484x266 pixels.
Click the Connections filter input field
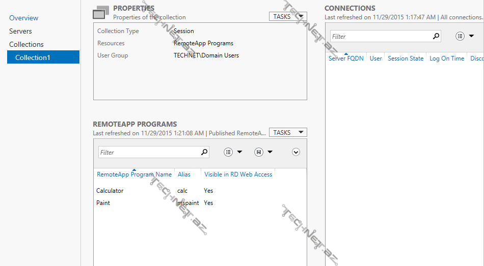(380, 36)
